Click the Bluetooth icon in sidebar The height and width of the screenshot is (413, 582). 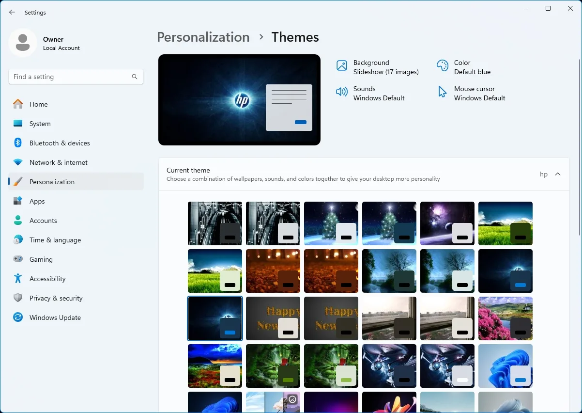pyautogui.click(x=18, y=143)
